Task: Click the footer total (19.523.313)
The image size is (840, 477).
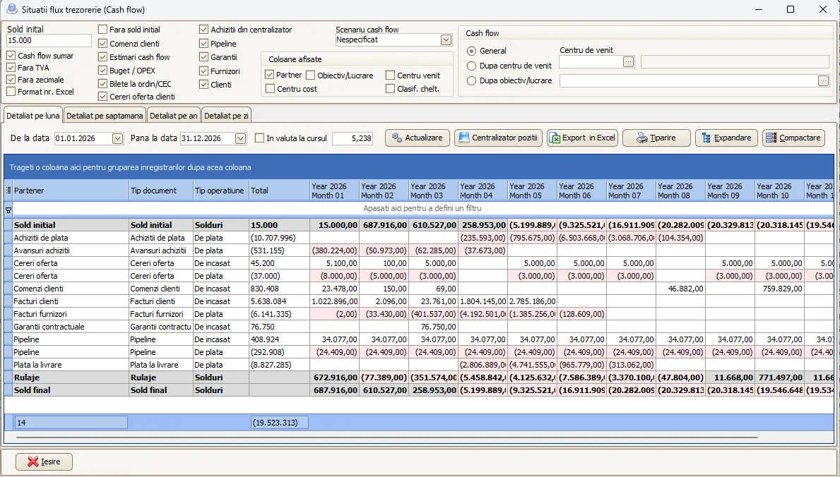Action: click(x=280, y=423)
